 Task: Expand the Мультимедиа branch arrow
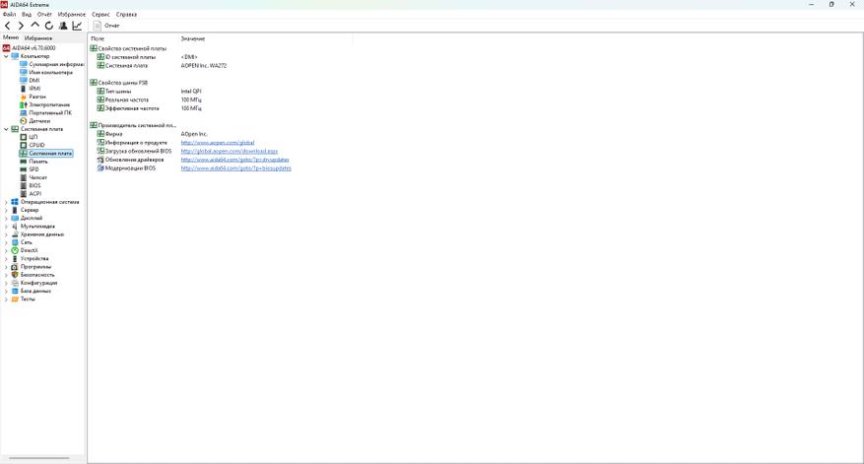(x=6, y=226)
